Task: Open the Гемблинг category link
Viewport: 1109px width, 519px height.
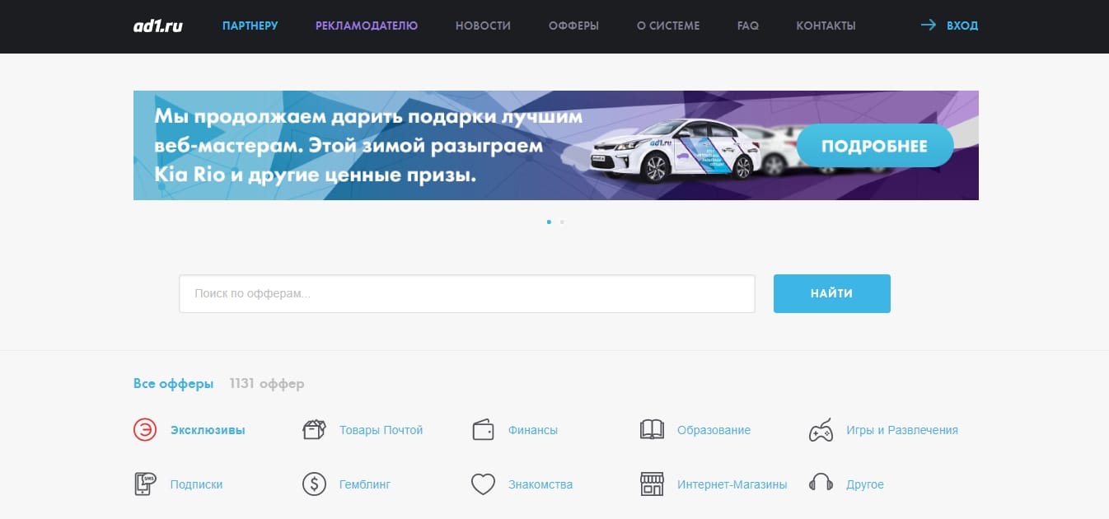Action: pyautogui.click(x=365, y=484)
